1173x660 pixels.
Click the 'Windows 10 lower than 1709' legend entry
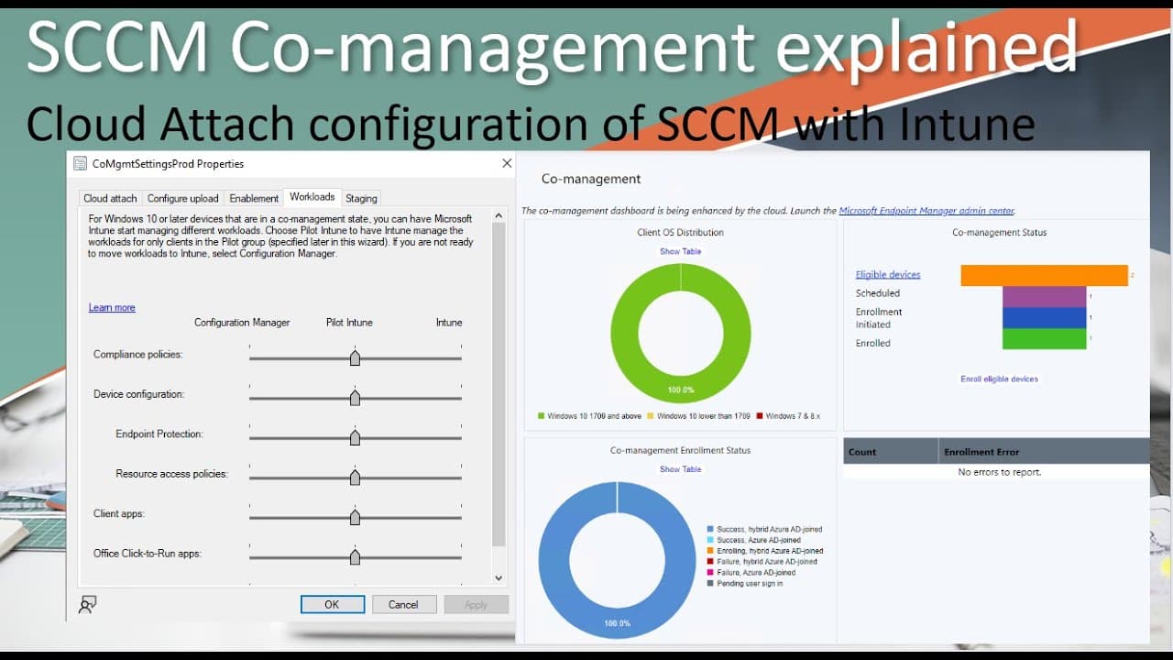(699, 416)
